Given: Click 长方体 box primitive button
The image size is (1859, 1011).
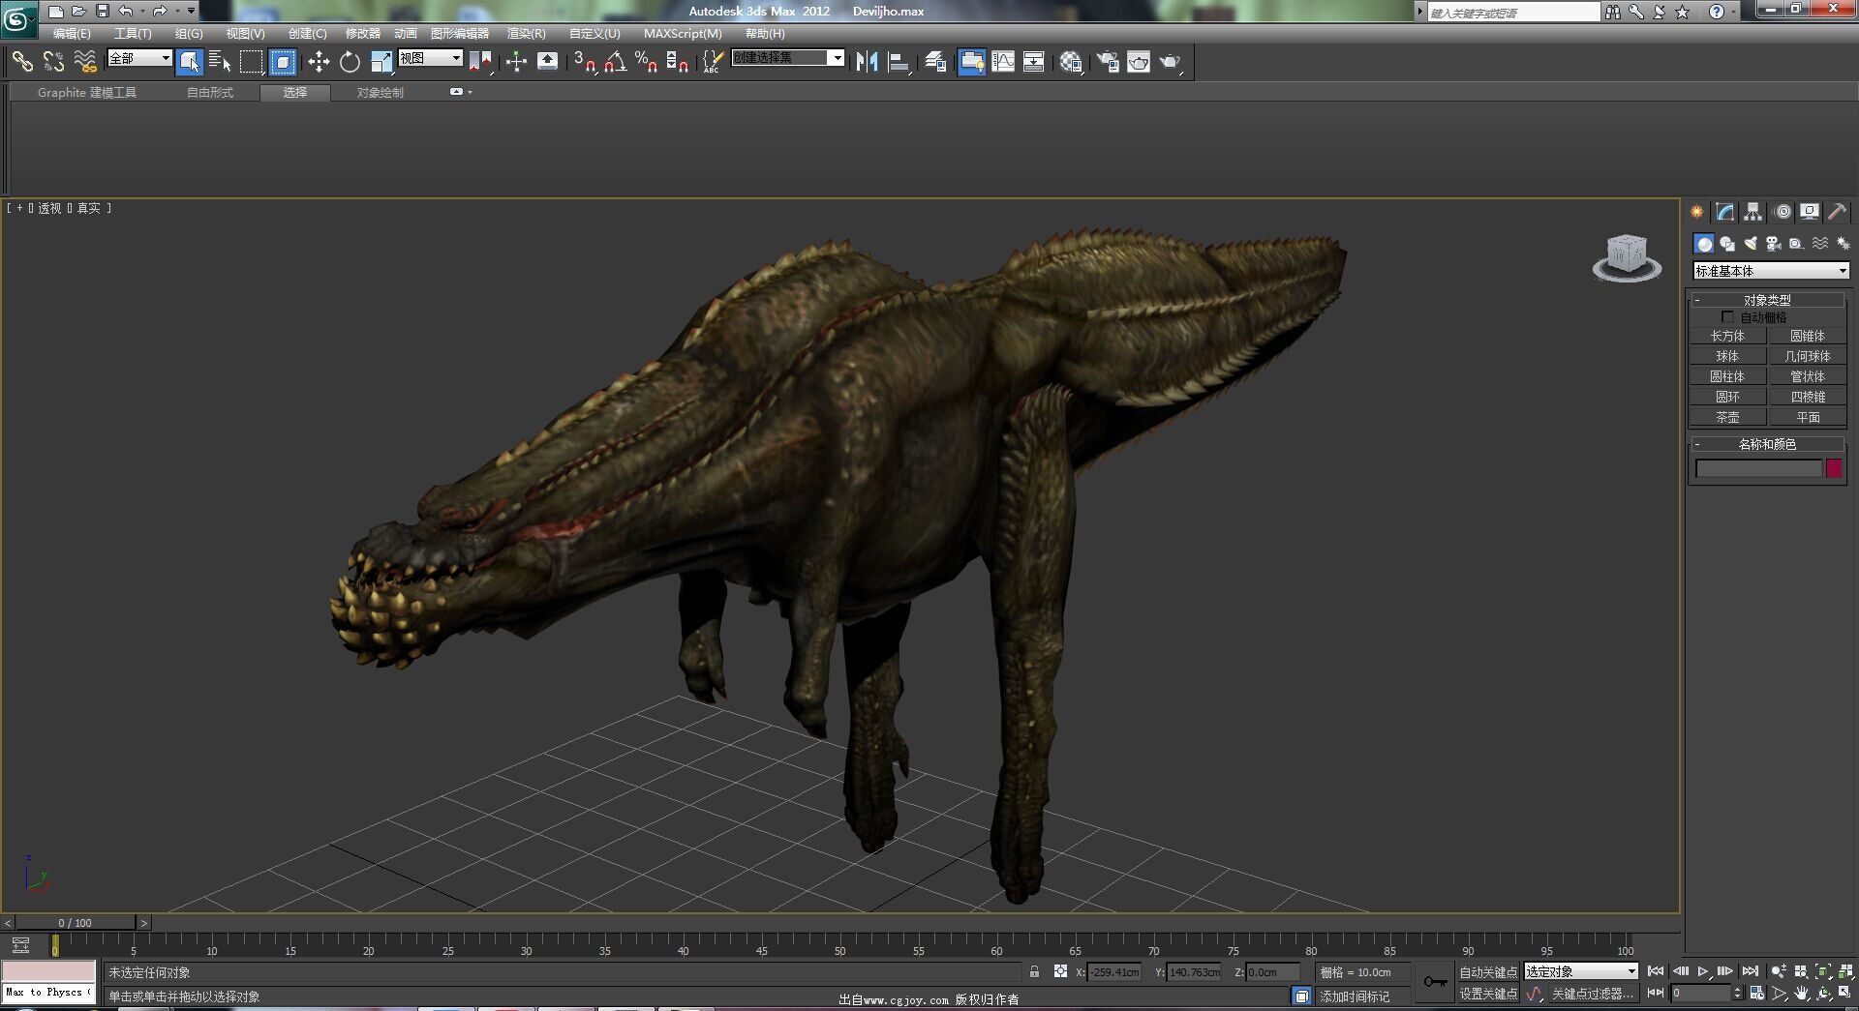Looking at the screenshot, I should point(1728,337).
